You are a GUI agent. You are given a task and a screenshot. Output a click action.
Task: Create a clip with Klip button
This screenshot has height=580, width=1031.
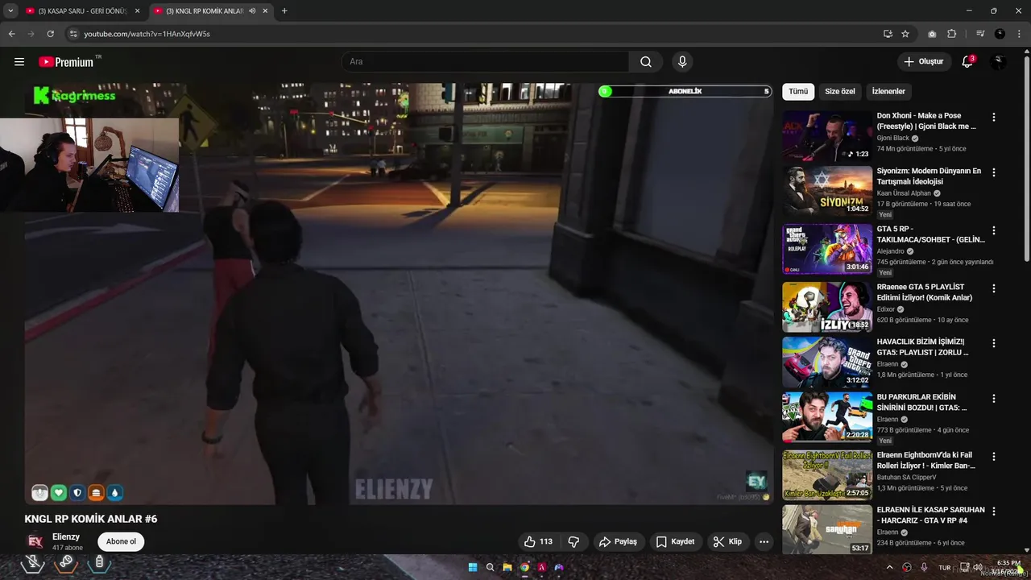coord(727,541)
